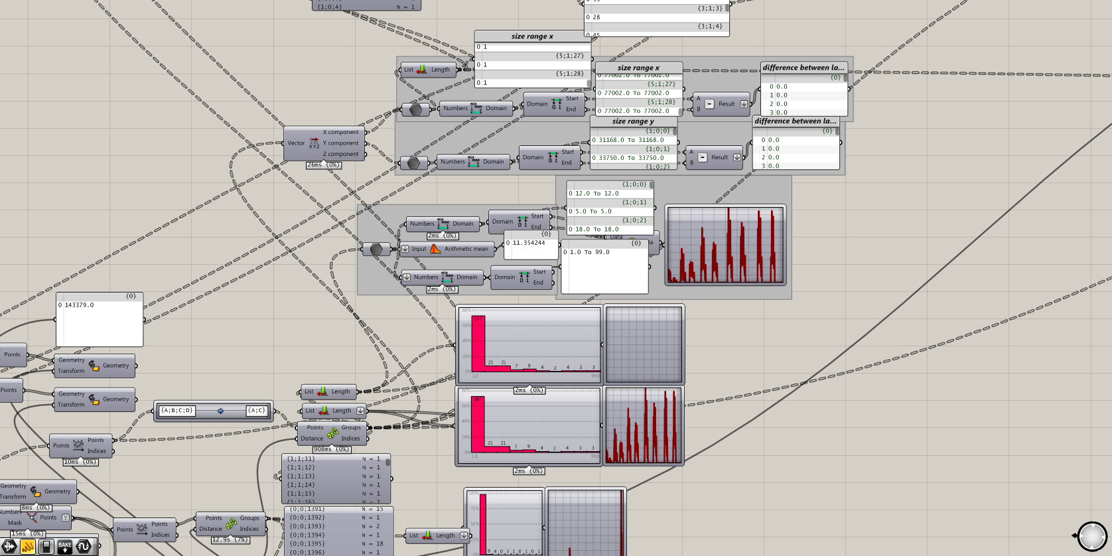Image resolution: width=1112 pixels, height=556 pixels.
Task: Click the Arithmetic mean average icon
Action: tap(435, 249)
